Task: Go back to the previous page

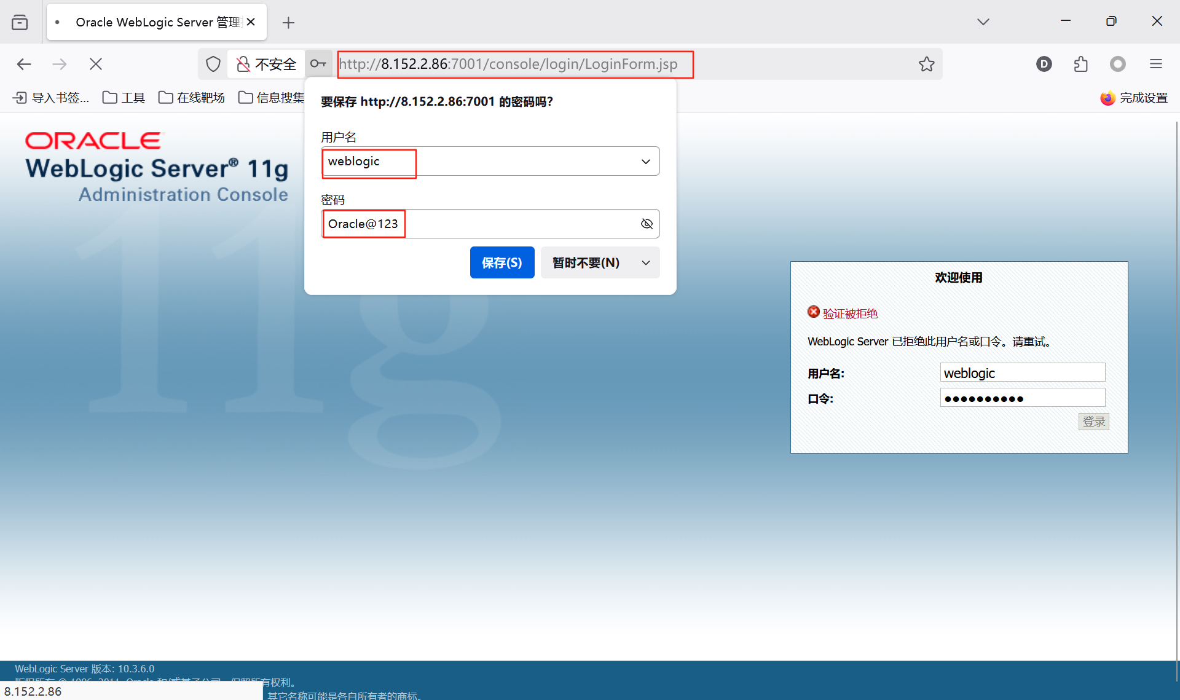Action: click(x=24, y=64)
